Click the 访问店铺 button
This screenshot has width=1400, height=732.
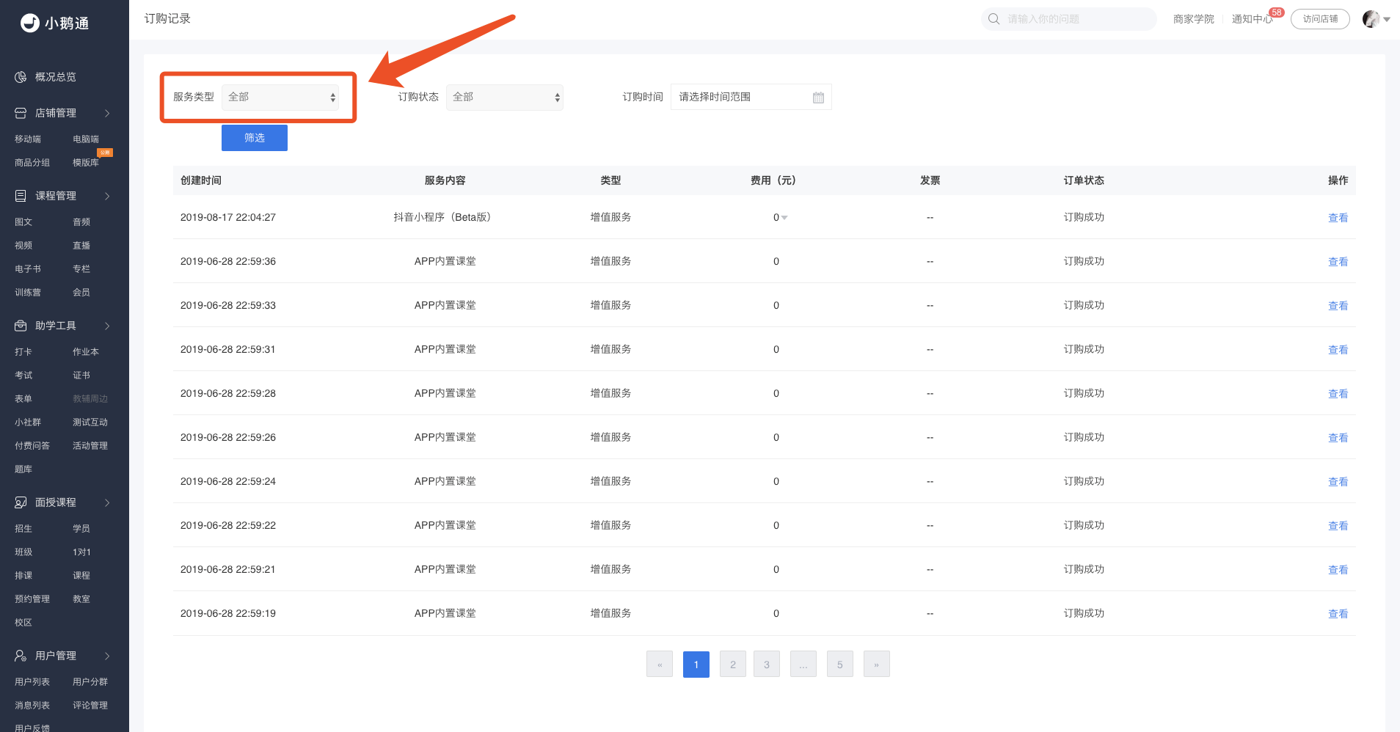(1319, 19)
